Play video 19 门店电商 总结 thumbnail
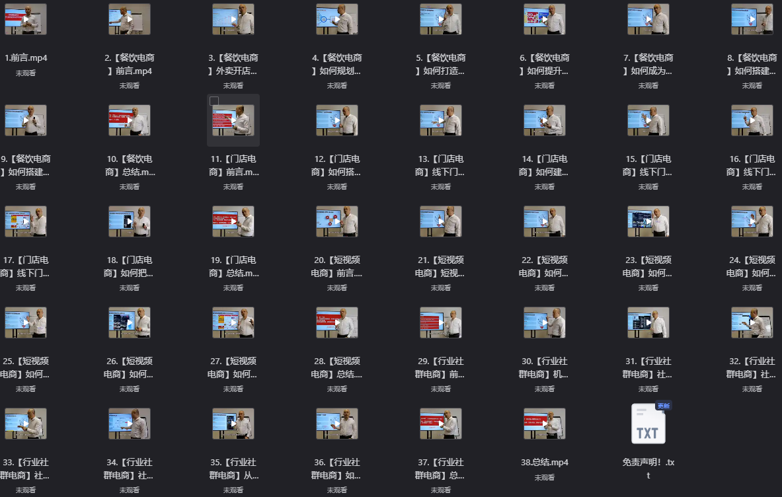782x497 pixels. pos(233,221)
